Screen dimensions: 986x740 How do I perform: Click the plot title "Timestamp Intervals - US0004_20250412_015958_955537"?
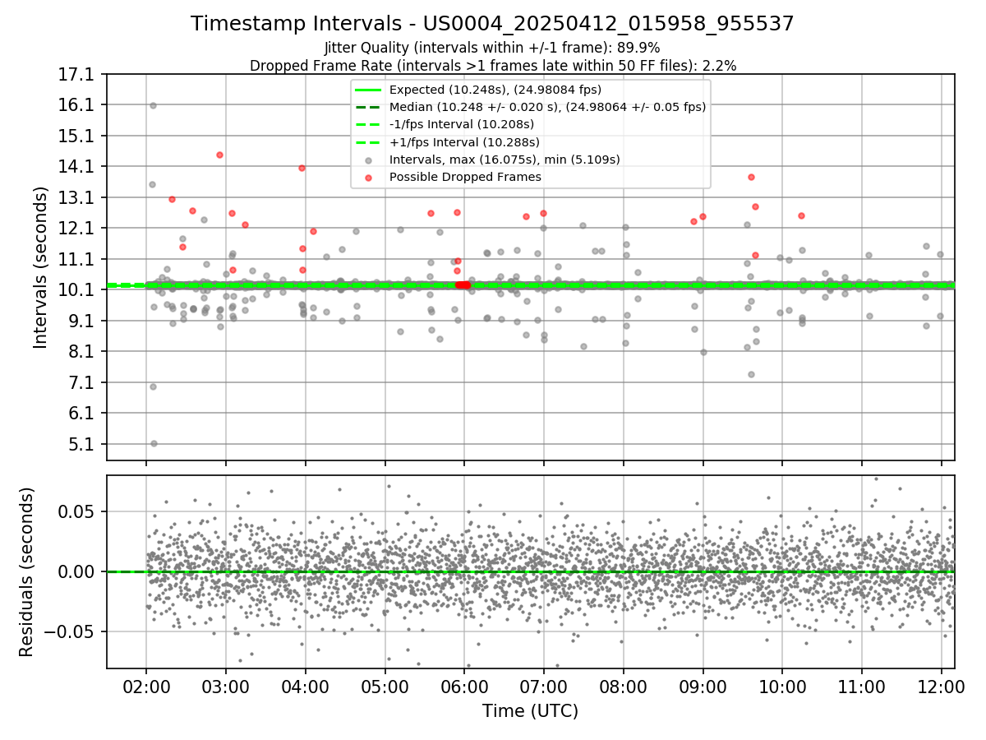[x=492, y=24]
